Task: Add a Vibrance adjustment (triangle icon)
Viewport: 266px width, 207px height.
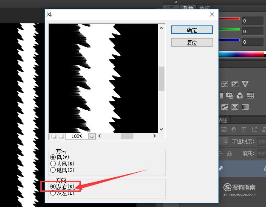Action: pyautogui.click(x=245, y=84)
